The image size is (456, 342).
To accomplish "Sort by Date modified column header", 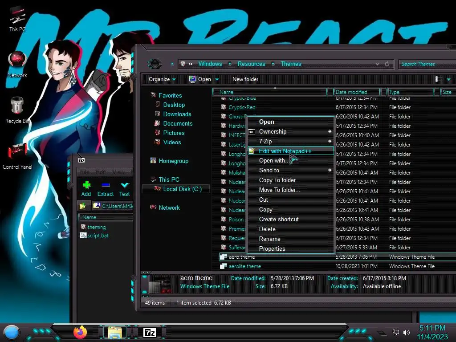I will click(357, 92).
